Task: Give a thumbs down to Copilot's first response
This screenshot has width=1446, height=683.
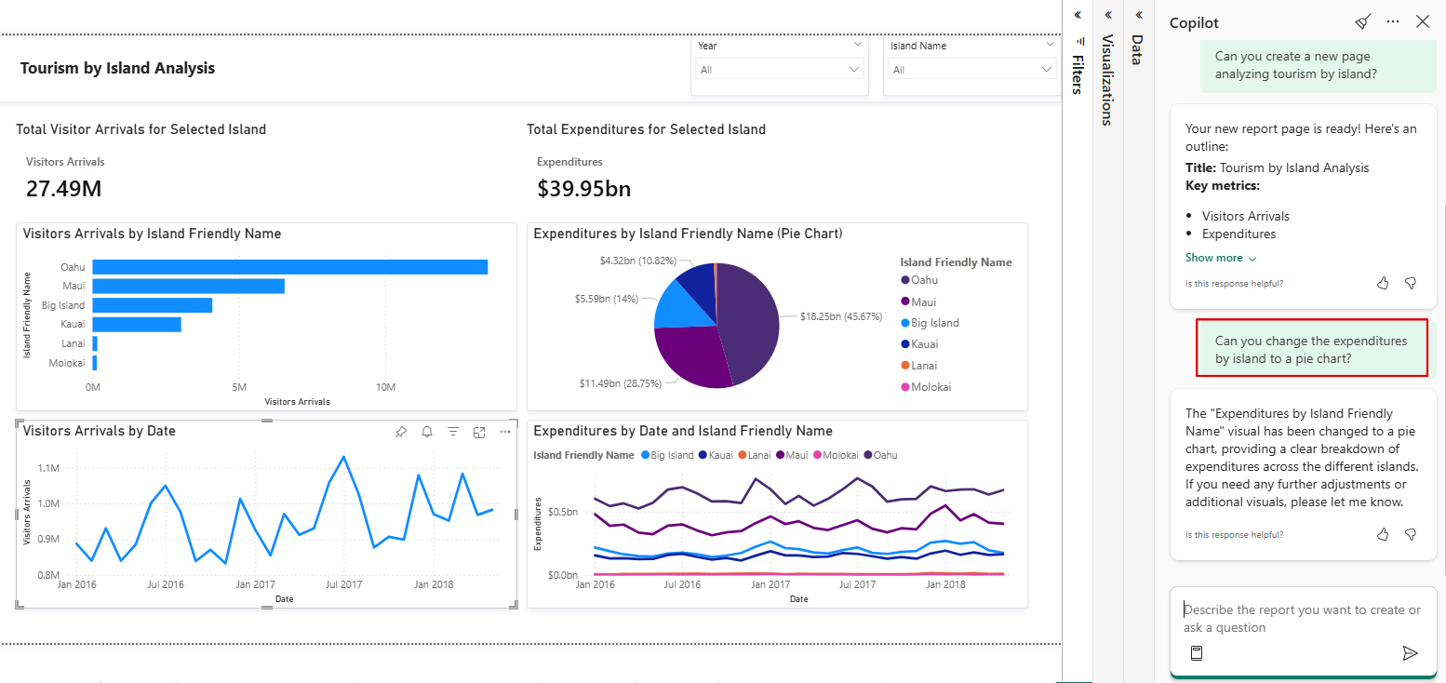Action: click(x=1410, y=283)
